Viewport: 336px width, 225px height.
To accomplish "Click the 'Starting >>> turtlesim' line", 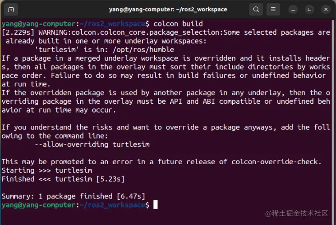I will coord(47,171).
